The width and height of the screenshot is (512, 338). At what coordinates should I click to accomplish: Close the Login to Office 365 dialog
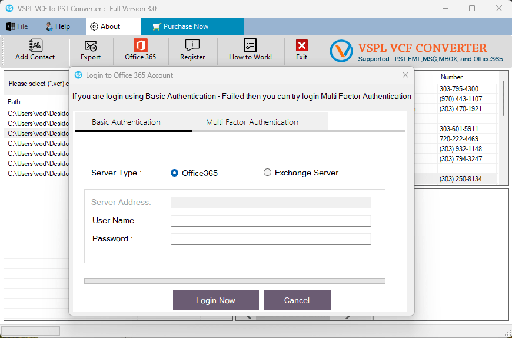(405, 75)
